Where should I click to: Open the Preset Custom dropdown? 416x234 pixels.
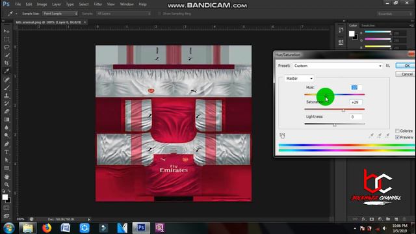338,66
